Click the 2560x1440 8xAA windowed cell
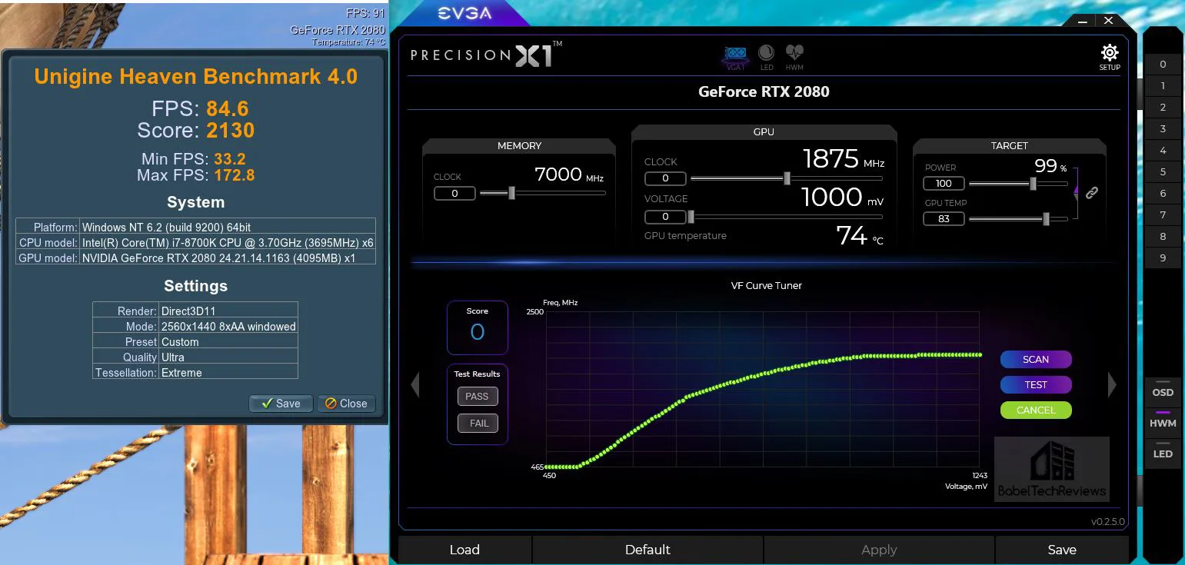 coord(228,327)
